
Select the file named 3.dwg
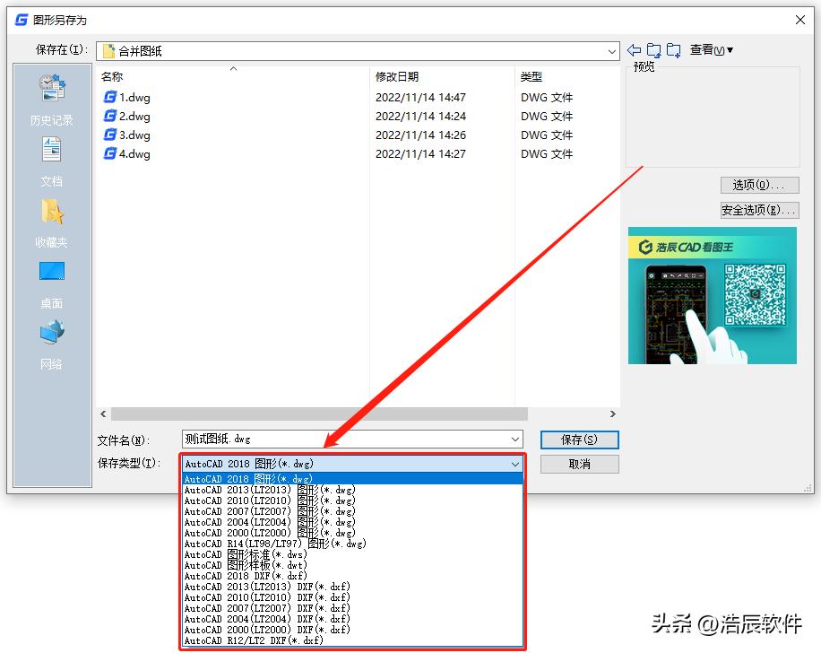tap(134, 135)
